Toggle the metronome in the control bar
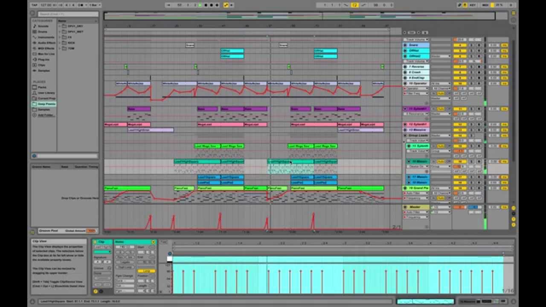This screenshot has width=546, height=307. 80,5
